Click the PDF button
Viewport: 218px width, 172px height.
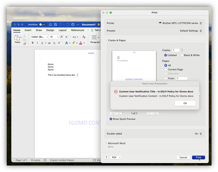pyautogui.click(x=114, y=157)
